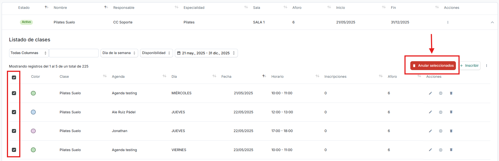The height and width of the screenshot is (161, 499).
Task: Open the 21 may. - 31 dic. date range picker
Action: tap(206, 53)
